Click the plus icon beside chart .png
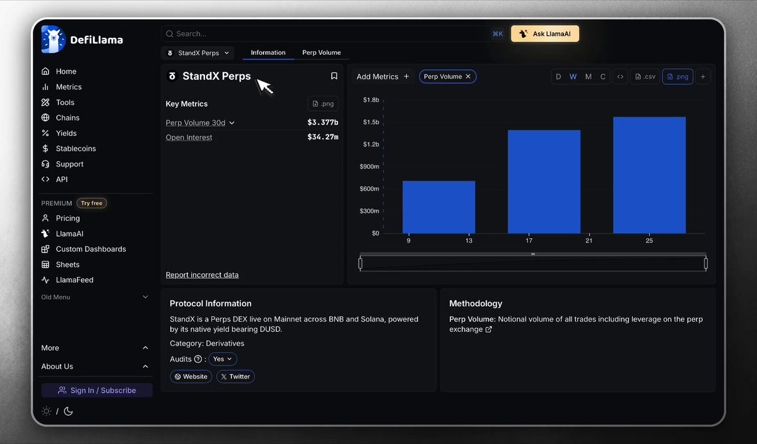The image size is (757, 444). point(703,77)
